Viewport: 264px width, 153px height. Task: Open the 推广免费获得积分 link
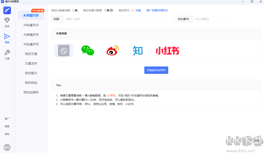pyautogui.click(x=157, y=10)
